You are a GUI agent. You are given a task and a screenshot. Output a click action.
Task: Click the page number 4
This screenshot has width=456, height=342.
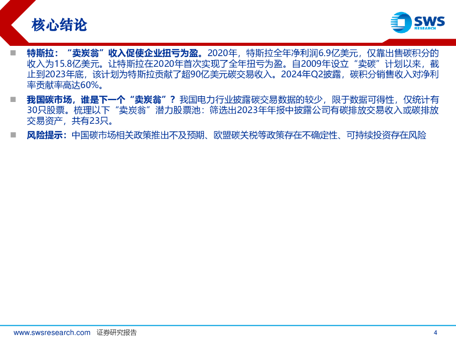436,332
